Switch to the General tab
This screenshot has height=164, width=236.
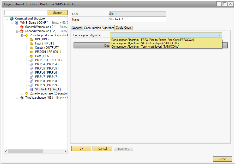(77, 28)
